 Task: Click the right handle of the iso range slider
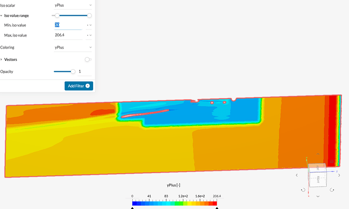tap(89, 15)
